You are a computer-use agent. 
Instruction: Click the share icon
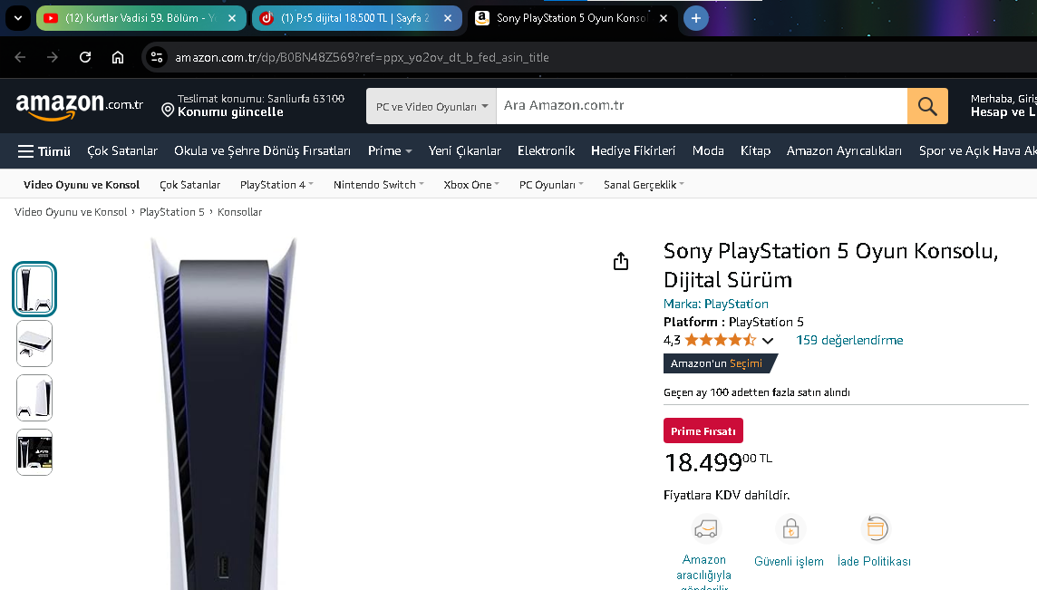pos(620,262)
